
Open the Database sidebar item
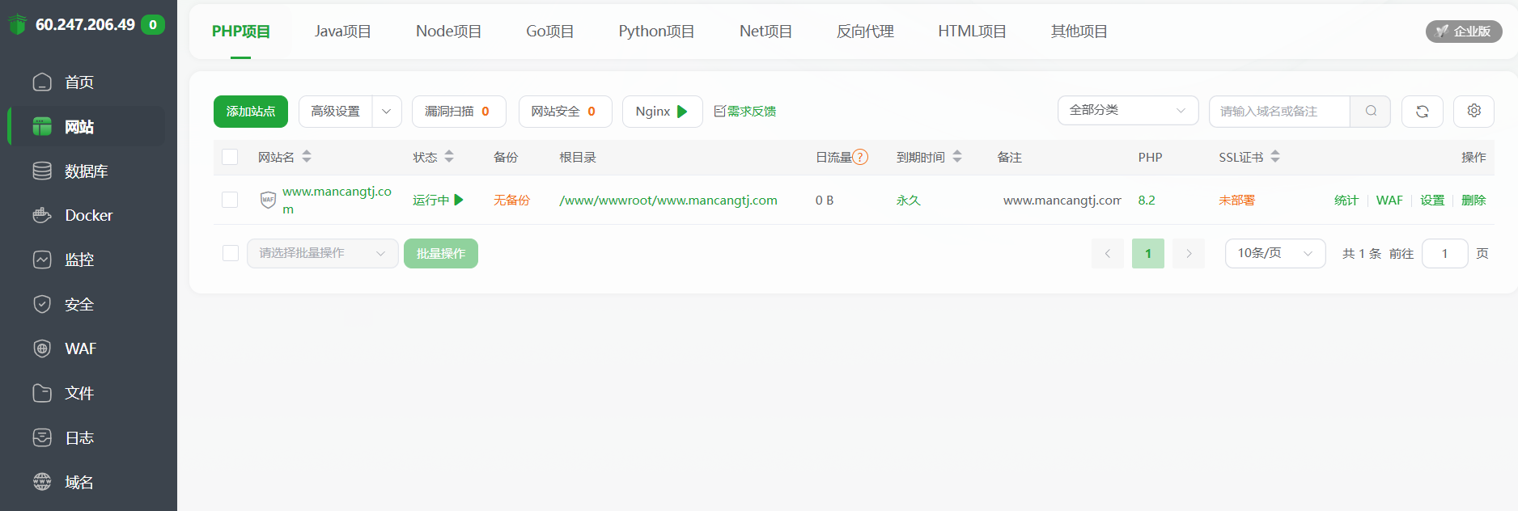(x=86, y=171)
